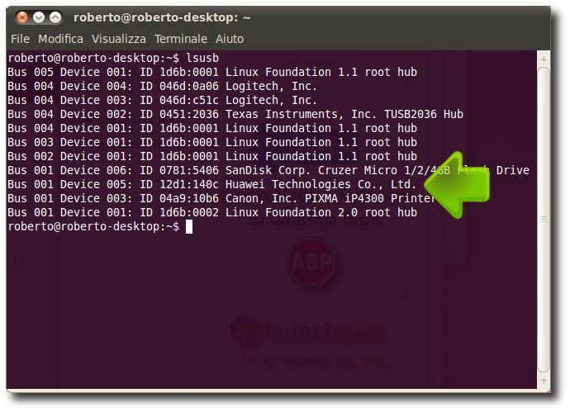
Task: Click the vertical scrollbar grip handle
Action: pos(544,220)
